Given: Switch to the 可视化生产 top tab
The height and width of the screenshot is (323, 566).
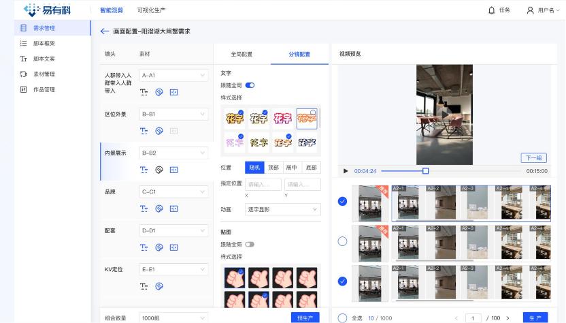Looking at the screenshot, I should (151, 10).
